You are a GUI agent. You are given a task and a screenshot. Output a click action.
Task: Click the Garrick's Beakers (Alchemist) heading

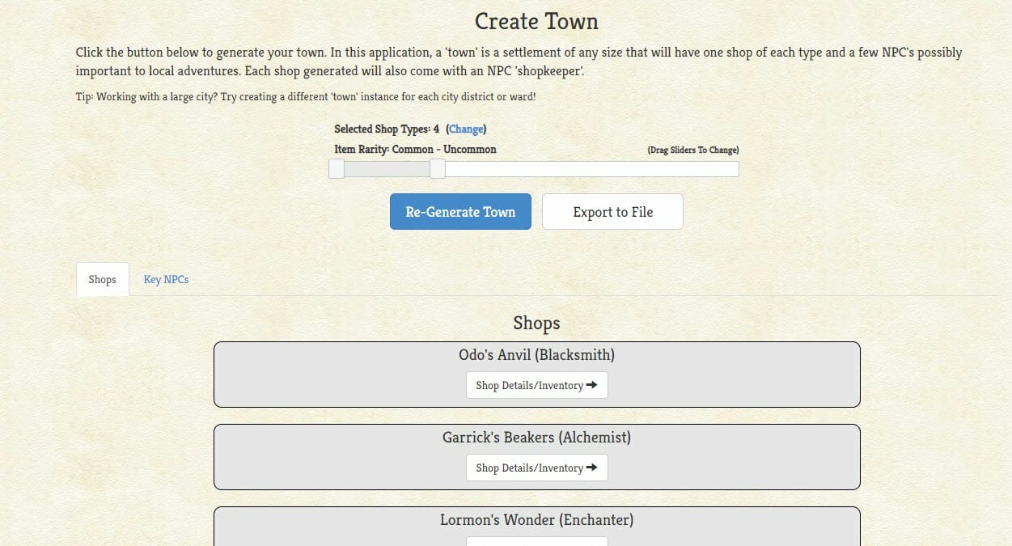click(537, 438)
